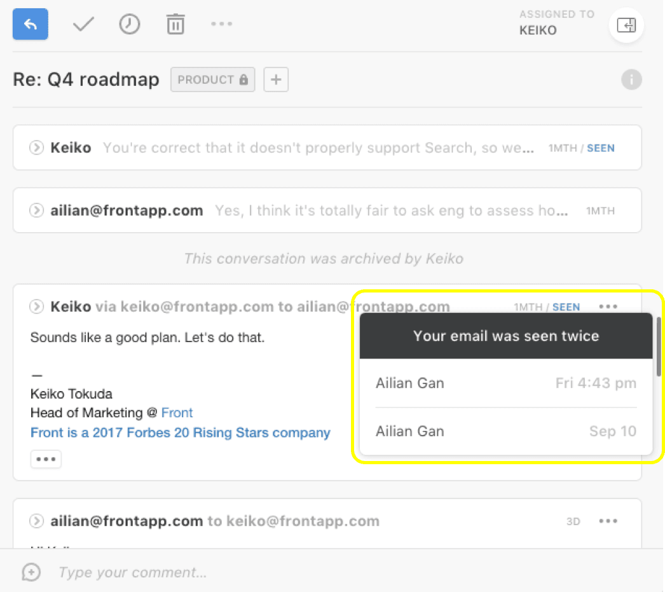Archive conversation with the checkmark icon
This screenshot has height=592, width=665.
pyautogui.click(x=83, y=25)
